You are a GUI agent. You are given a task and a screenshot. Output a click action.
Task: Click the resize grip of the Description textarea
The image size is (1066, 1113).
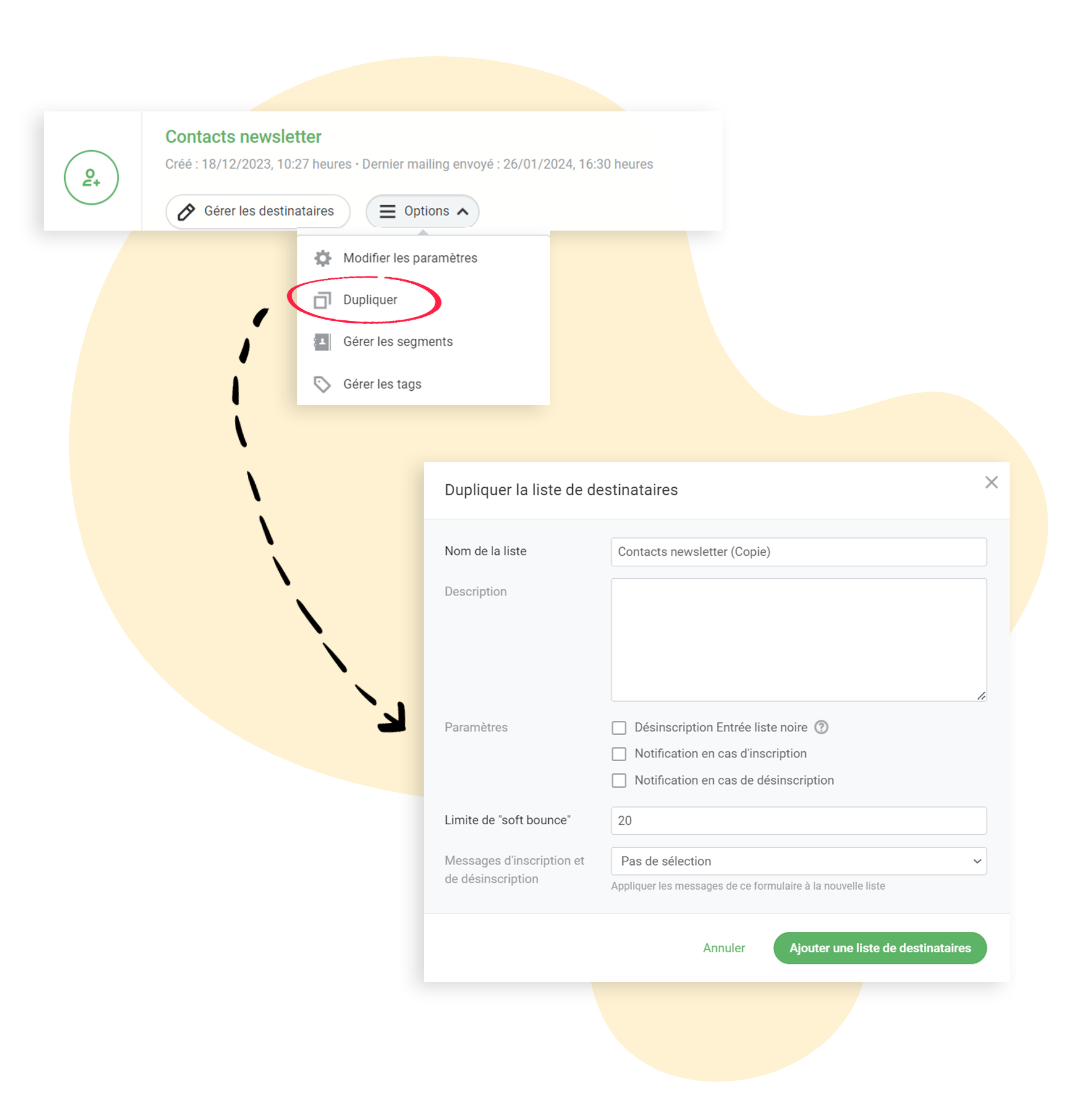[x=981, y=696]
